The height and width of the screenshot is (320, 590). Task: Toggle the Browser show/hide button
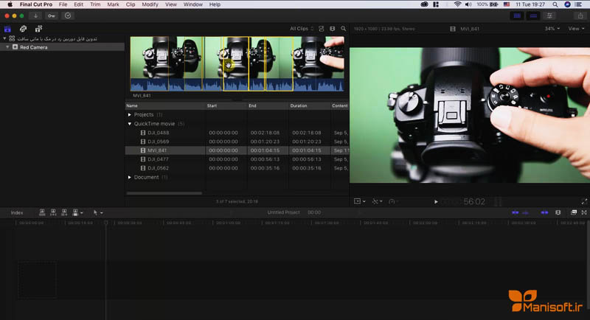click(x=518, y=15)
